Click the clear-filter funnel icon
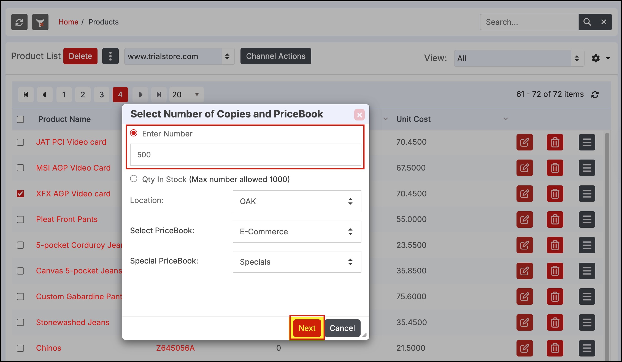622x362 pixels. click(x=40, y=22)
